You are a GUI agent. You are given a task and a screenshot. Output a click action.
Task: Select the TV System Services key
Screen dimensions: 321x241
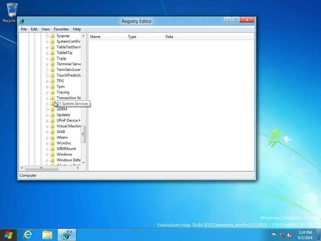(x=72, y=104)
